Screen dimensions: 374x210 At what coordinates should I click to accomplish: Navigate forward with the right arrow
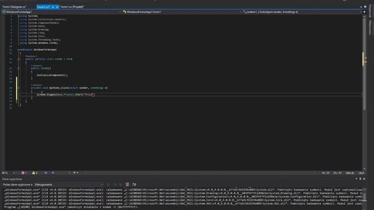(53, 173)
